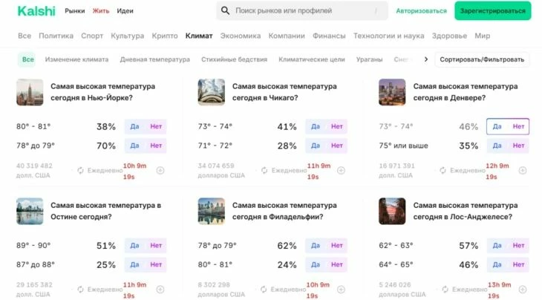The image size is (542, 300).
Task: Open the New York skyline thumbnail
Action: click(x=30, y=92)
